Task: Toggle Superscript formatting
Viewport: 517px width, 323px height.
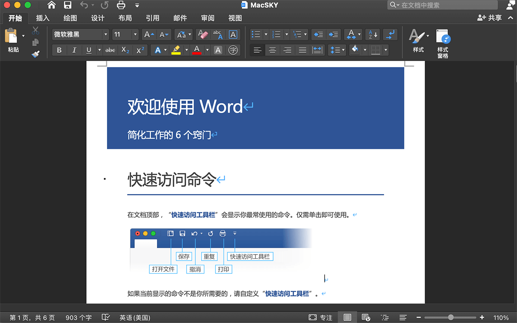Action: pos(140,50)
